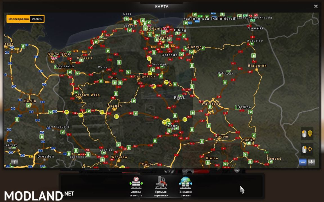Click the gas station above Lublin
324x202 pixels.
(x=254, y=136)
